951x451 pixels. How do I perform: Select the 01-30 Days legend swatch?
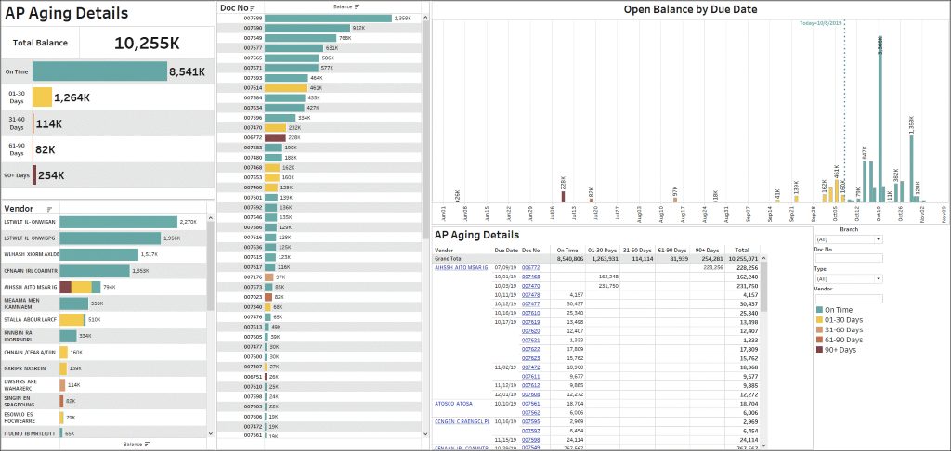[819, 319]
